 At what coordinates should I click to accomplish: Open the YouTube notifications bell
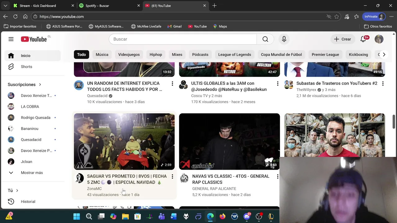point(363,39)
